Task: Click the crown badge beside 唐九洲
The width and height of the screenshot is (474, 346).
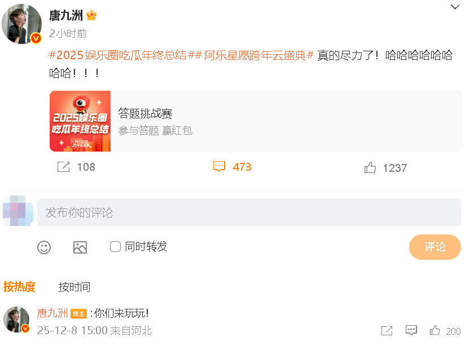Action: [x=91, y=15]
